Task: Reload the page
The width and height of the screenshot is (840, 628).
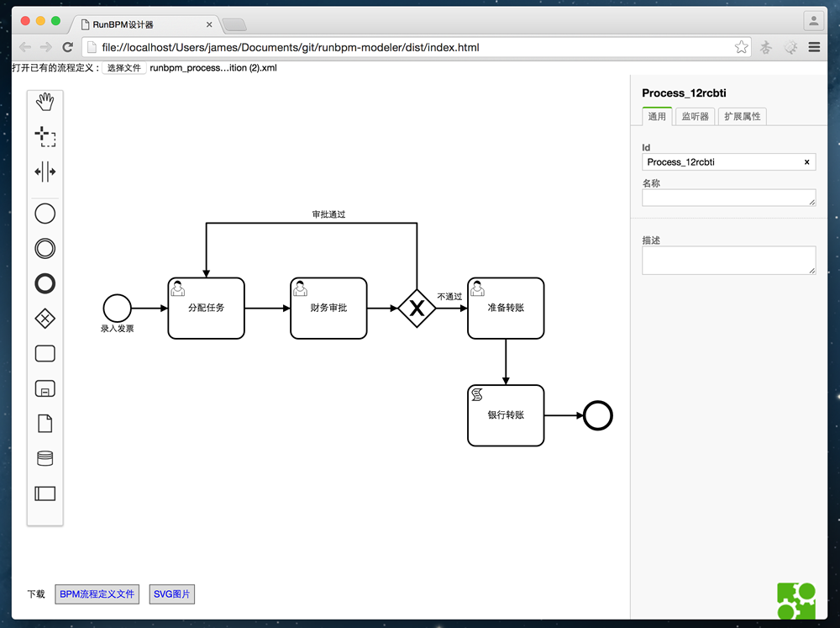Action: click(x=67, y=47)
